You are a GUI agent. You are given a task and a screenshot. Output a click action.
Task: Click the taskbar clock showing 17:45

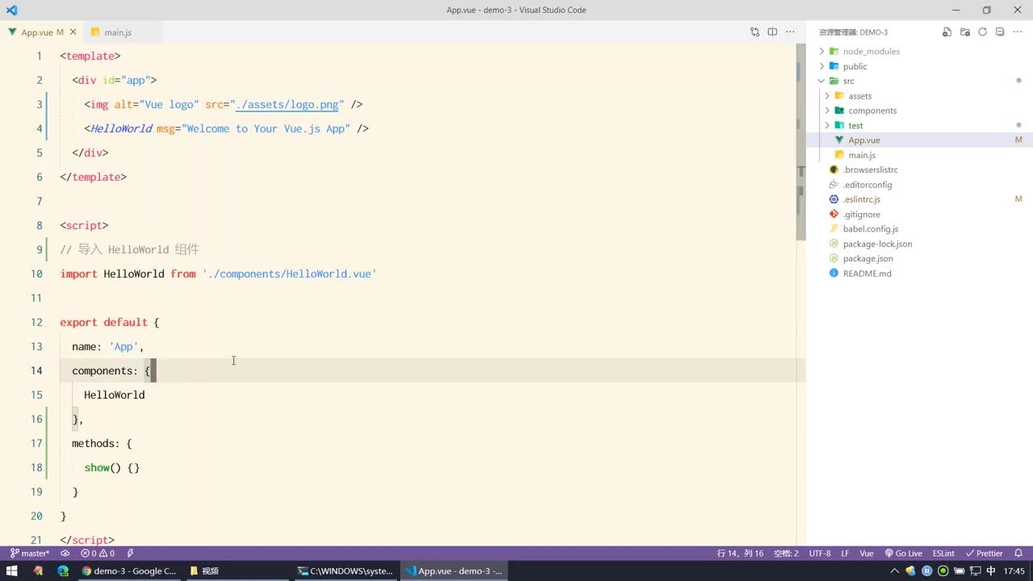click(x=1014, y=571)
